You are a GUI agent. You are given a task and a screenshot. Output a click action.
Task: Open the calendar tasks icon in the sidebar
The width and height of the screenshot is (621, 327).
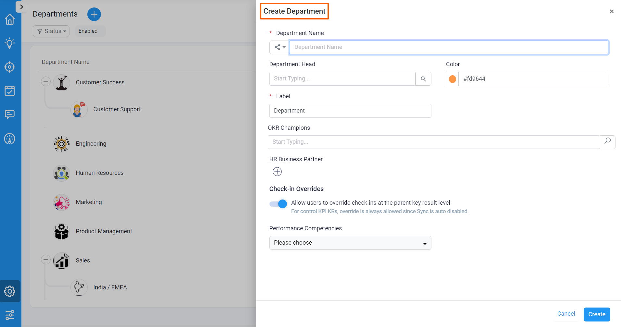[10, 91]
